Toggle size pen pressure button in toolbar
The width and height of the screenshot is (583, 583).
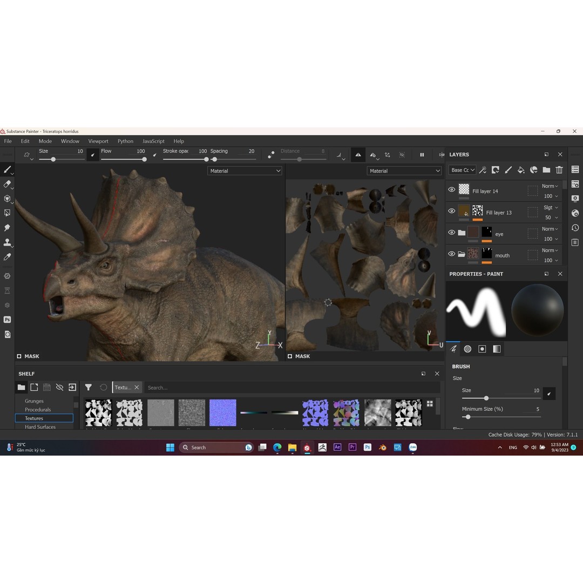tap(93, 155)
